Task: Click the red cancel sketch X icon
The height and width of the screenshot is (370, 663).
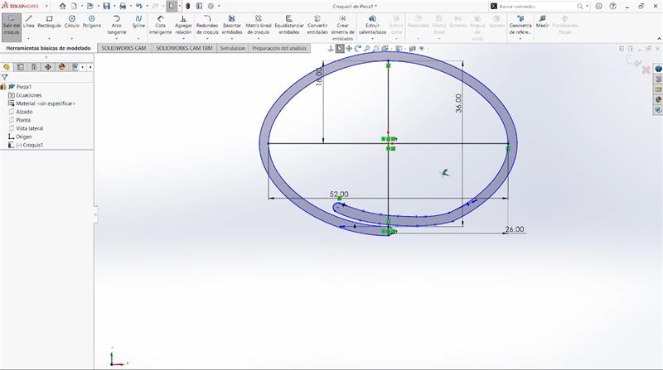Action: pyautogui.click(x=646, y=70)
